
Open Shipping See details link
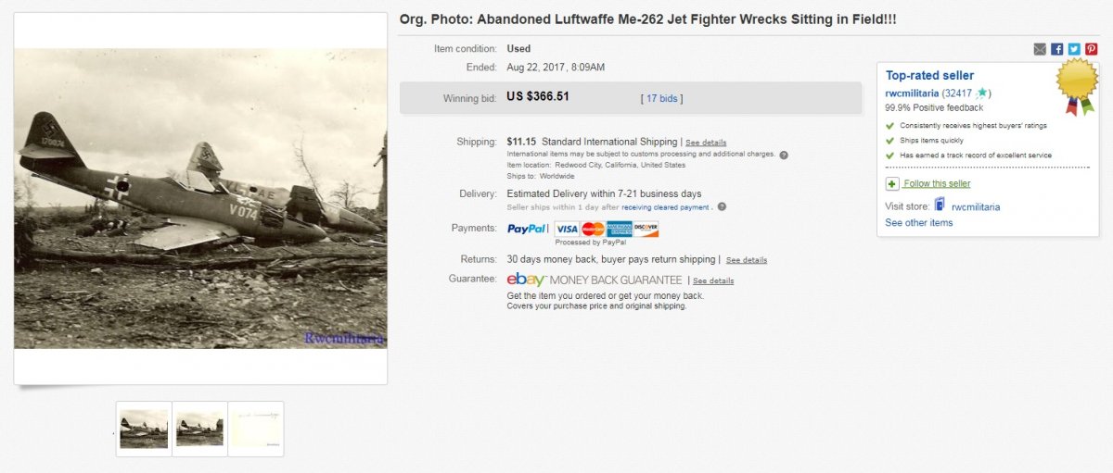706,143
